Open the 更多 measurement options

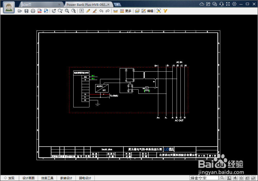point(126,11)
